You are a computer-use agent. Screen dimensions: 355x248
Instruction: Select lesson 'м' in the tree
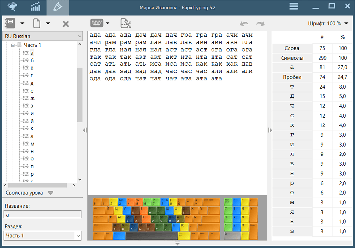click(32, 144)
